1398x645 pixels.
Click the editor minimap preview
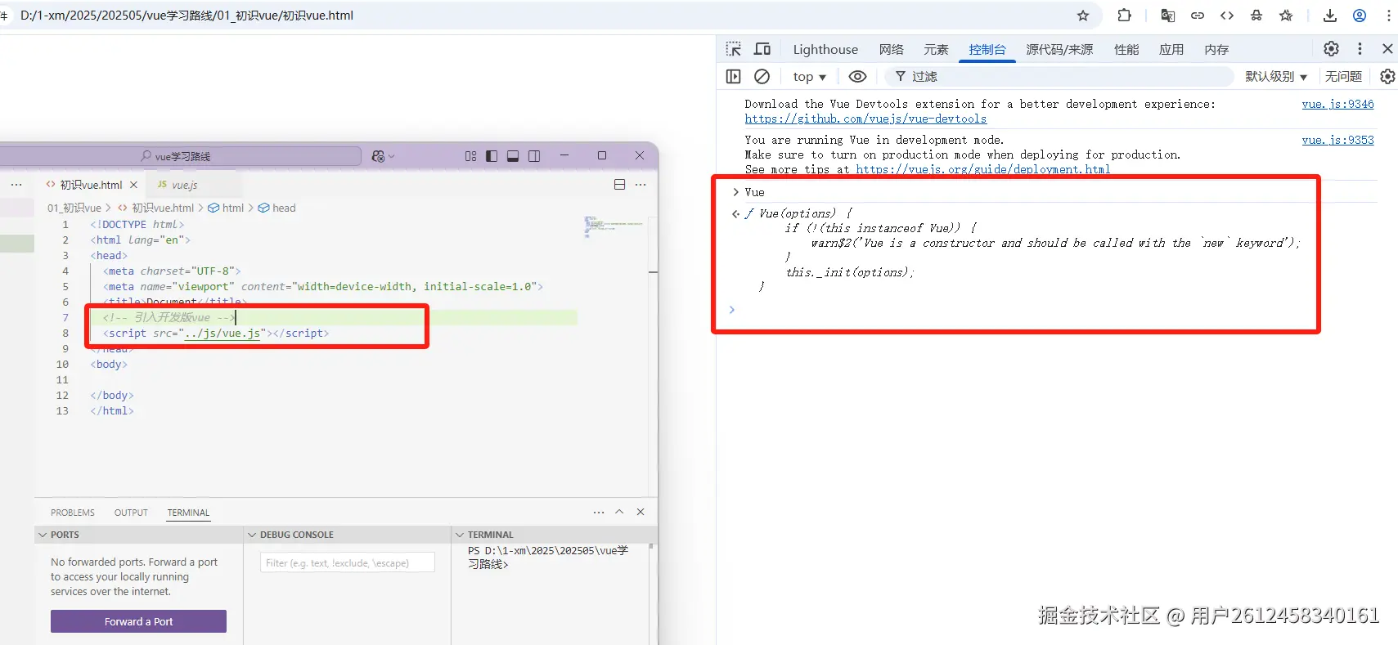[614, 226]
